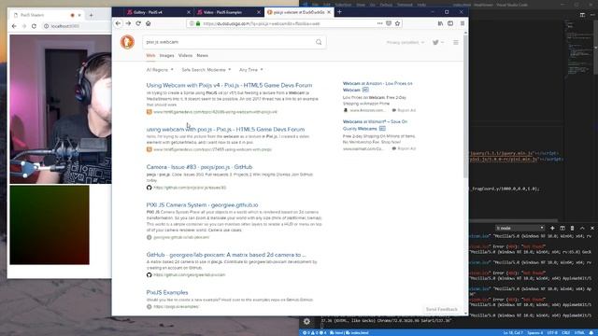The height and width of the screenshot is (336, 598).
Task: Open Camera Issue #83 GitHub result
Action: (x=199, y=167)
